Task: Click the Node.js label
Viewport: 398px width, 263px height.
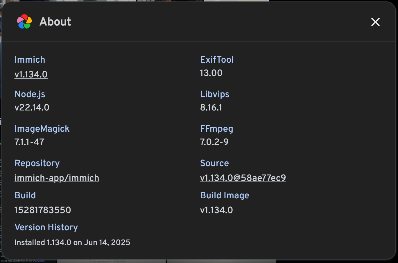Action: point(30,94)
